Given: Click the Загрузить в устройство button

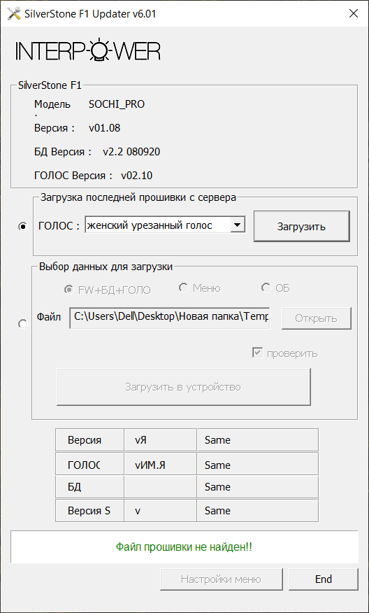Looking at the screenshot, I should coord(184,387).
